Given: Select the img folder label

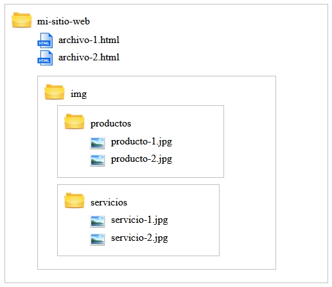Looking at the screenshot, I should pyautogui.click(x=79, y=94).
